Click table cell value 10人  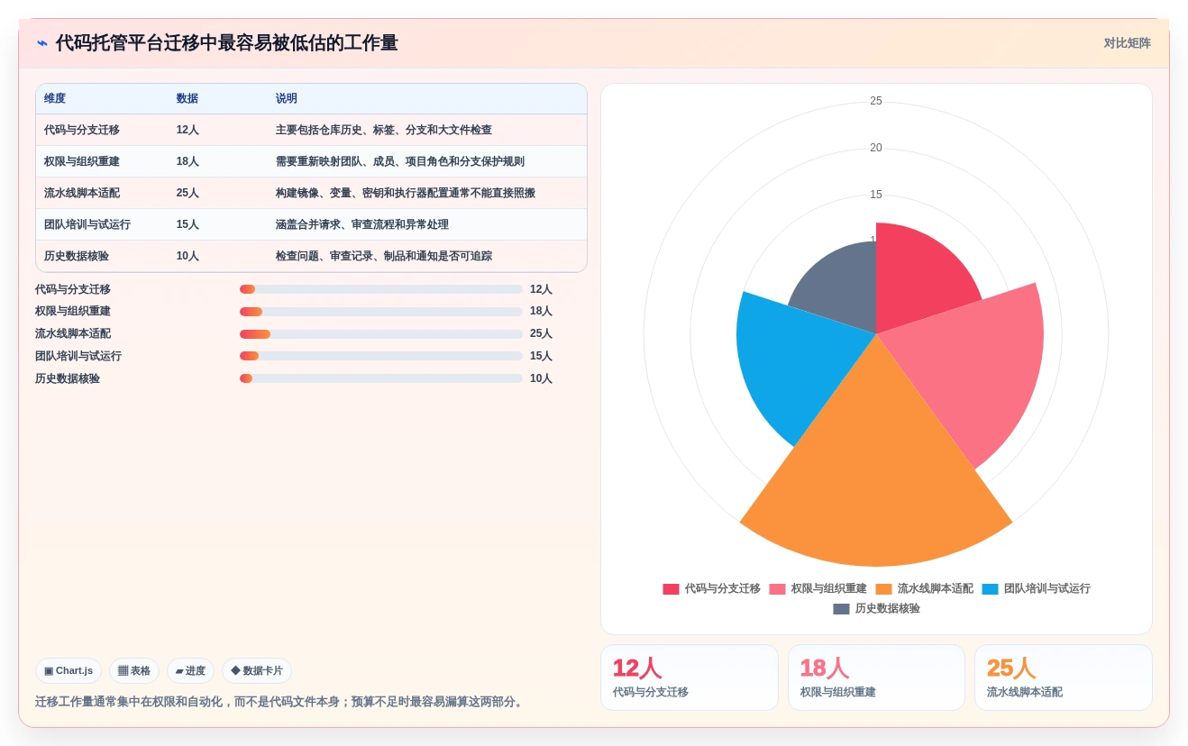click(187, 256)
